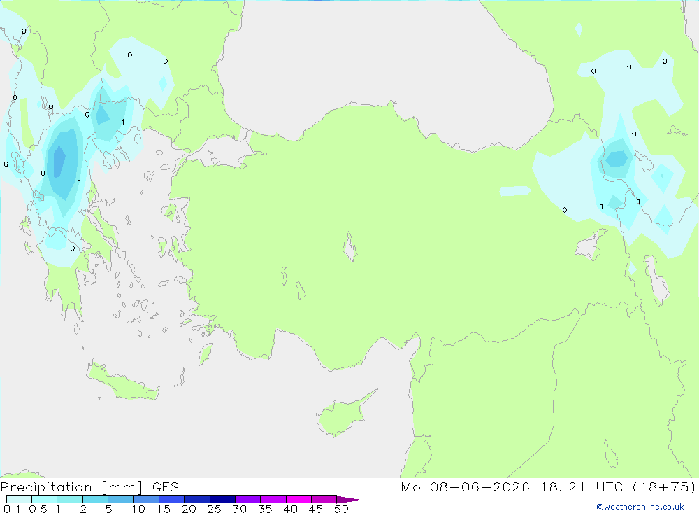This screenshot has height=513, width=699.
Task: Click the legend value '25'
Action: [x=215, y=509]
